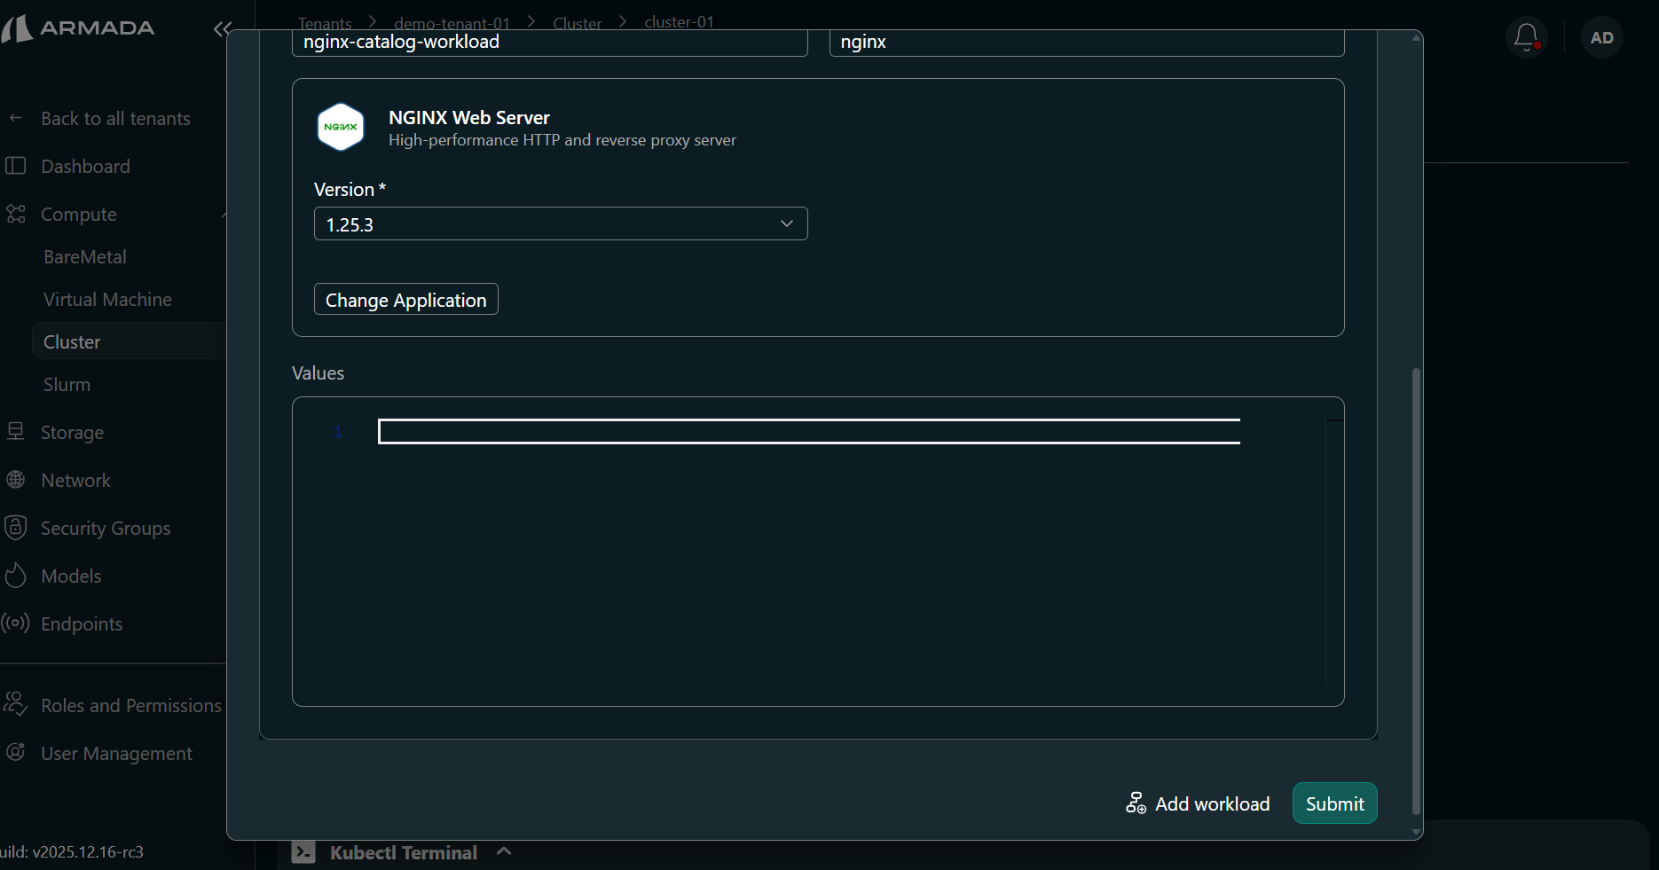This screenshot has height=870, width=1659.
Task: Select the Models flame icon
Action: click(x=16, y=576)
